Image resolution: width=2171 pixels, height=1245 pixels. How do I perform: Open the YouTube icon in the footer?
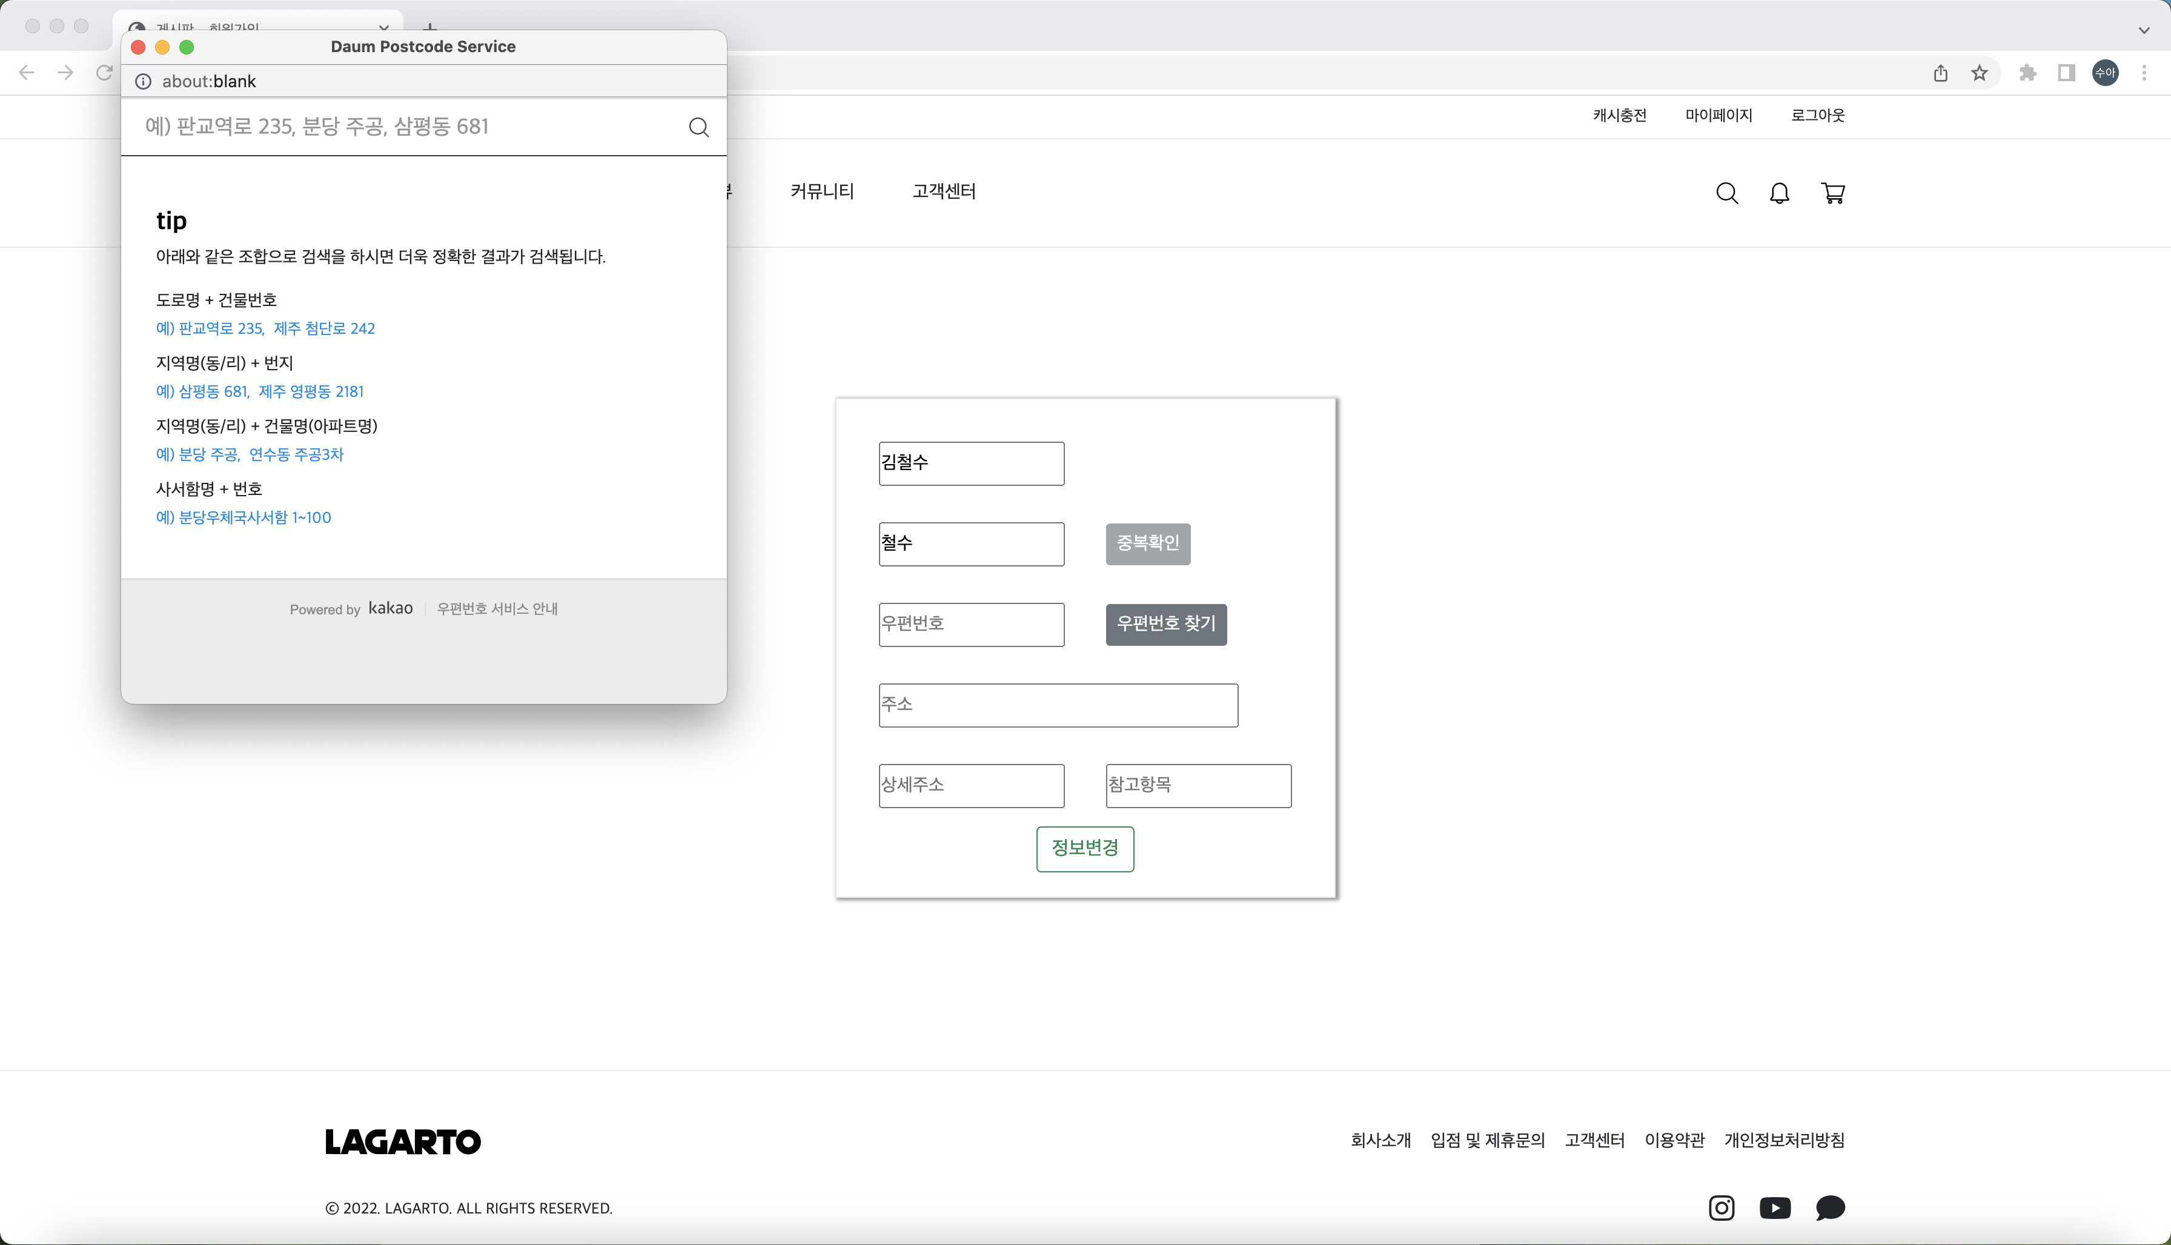pyautogui.click(x=1775, y=1208)
